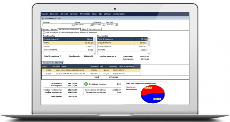230x122 pixels.
Task: Click the Recebimentos table scroll up arrow
Action: tap(95, 38)
